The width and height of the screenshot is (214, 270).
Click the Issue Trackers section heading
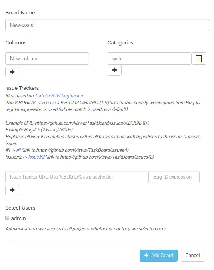click(x=22, y=88)
